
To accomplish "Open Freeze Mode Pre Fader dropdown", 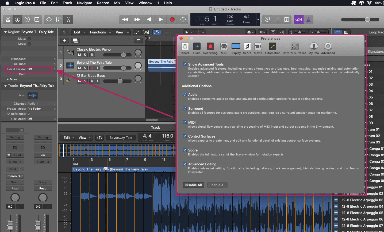I will tap(41, 109).
